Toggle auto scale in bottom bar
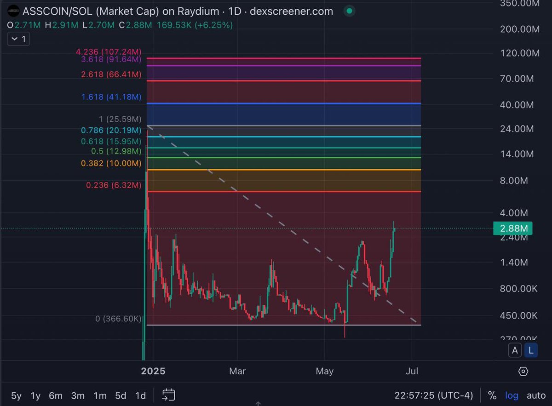 click(x=536, y=395)
